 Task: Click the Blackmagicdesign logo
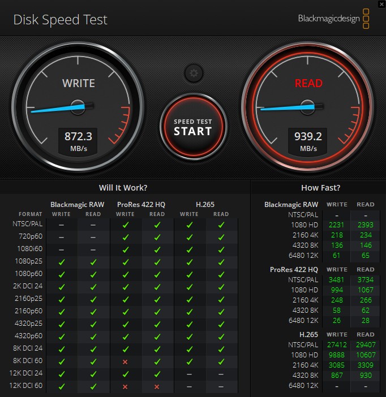tap(333, 19)
